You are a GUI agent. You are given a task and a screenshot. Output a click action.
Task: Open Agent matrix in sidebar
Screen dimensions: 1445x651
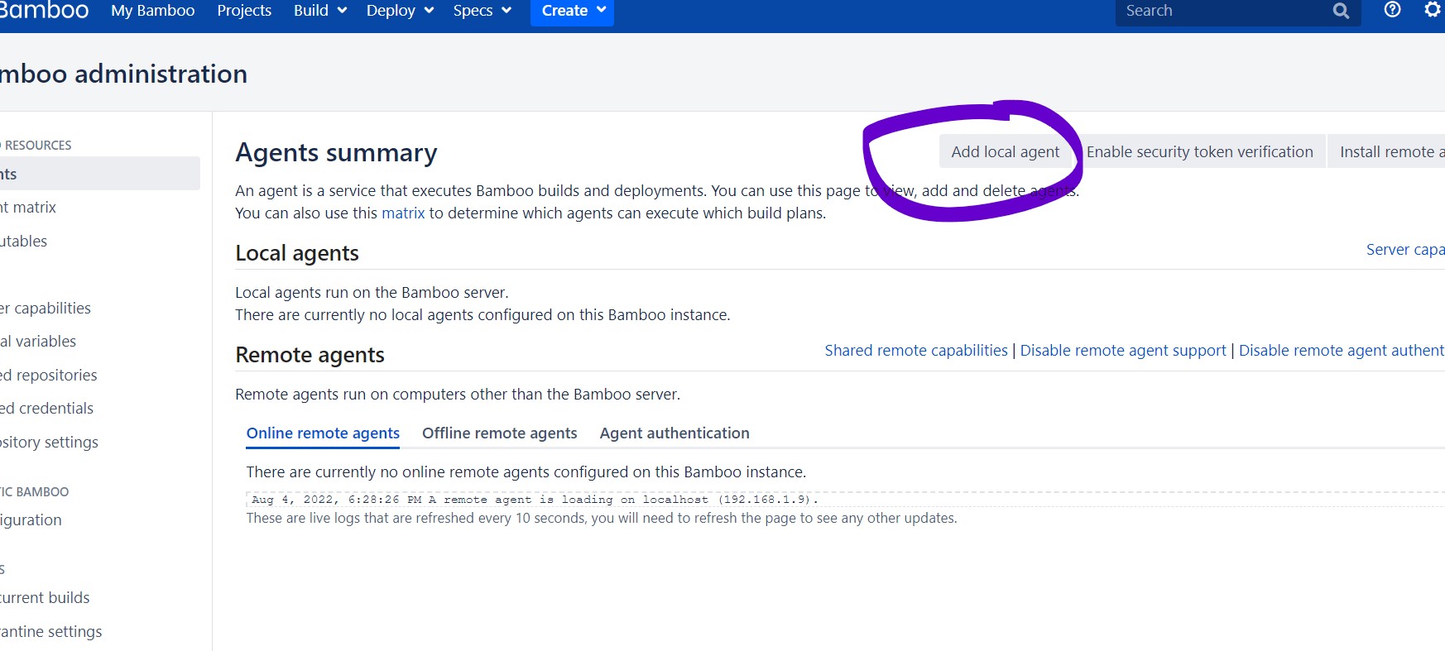point(28,207)
